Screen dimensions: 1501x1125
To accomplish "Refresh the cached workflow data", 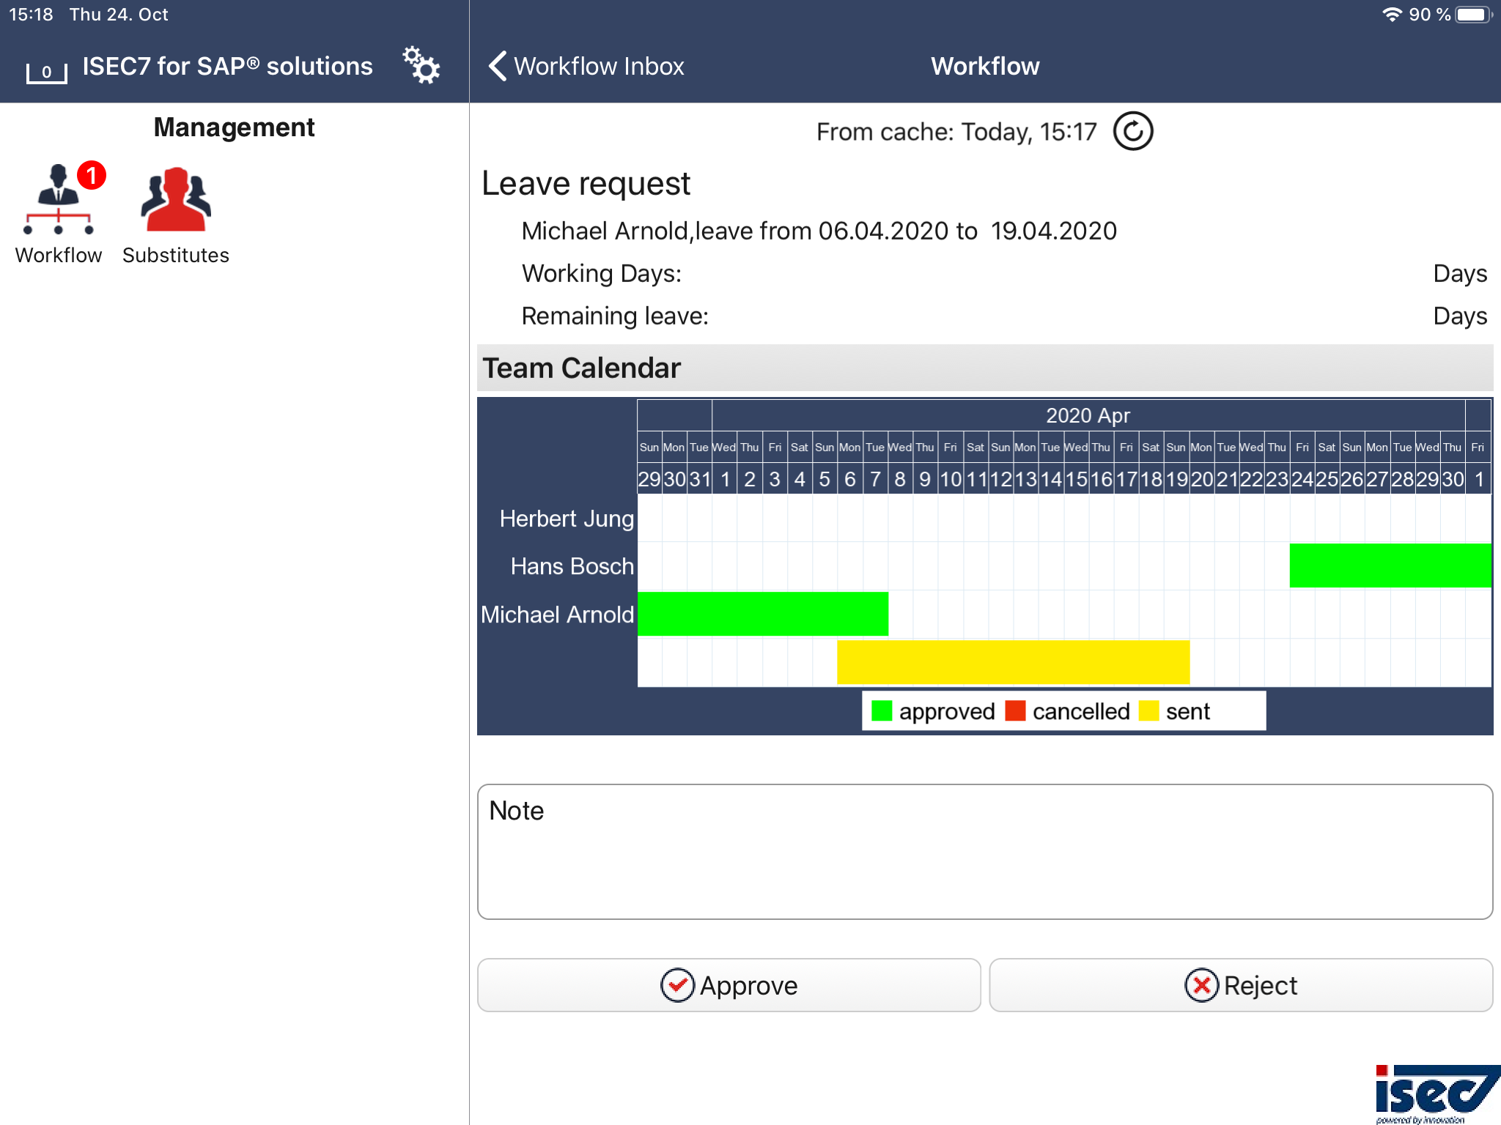I will point(1132,131).
